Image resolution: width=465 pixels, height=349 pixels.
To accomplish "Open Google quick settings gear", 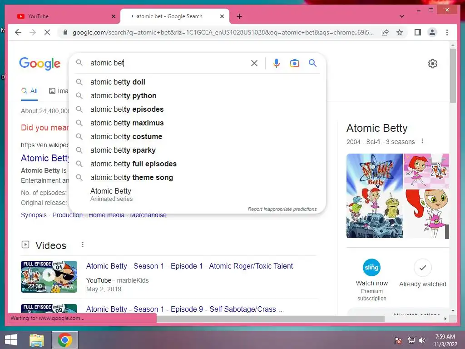I will (433, 64).
